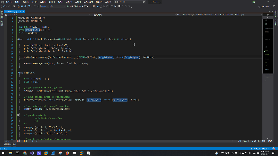Collapse the HookedMessageBox function outline
The width and height of the screenshot is (278, 156).
point(18,39)
